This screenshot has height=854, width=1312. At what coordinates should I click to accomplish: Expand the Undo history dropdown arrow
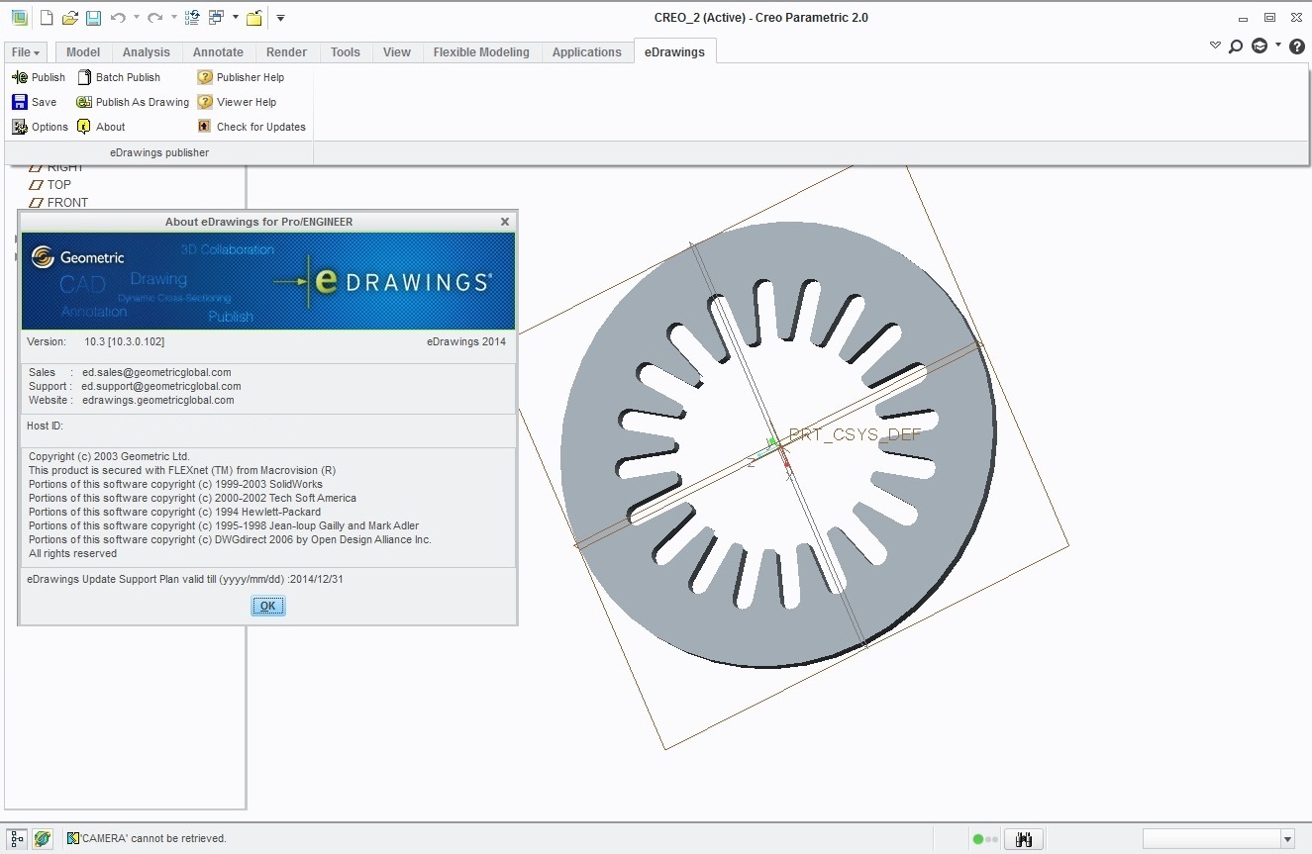point(136,18)
